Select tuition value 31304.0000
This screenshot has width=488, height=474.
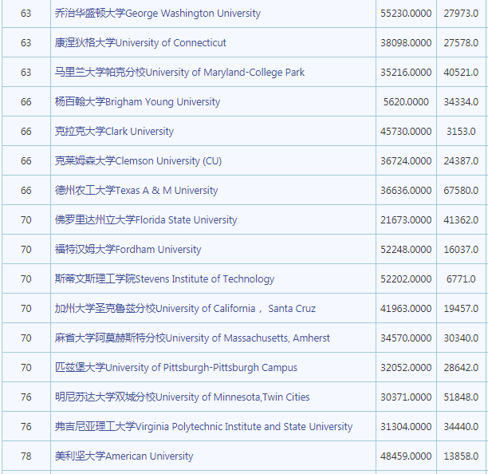click(x=406, y=427)
